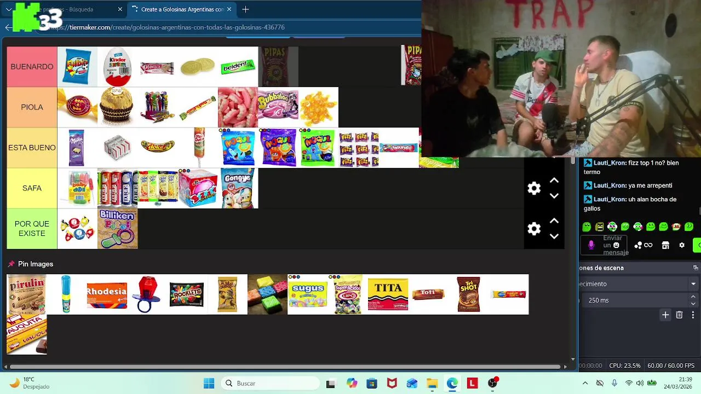
Task: Open Copilot from the taskbar
Action: click(352, 383)
